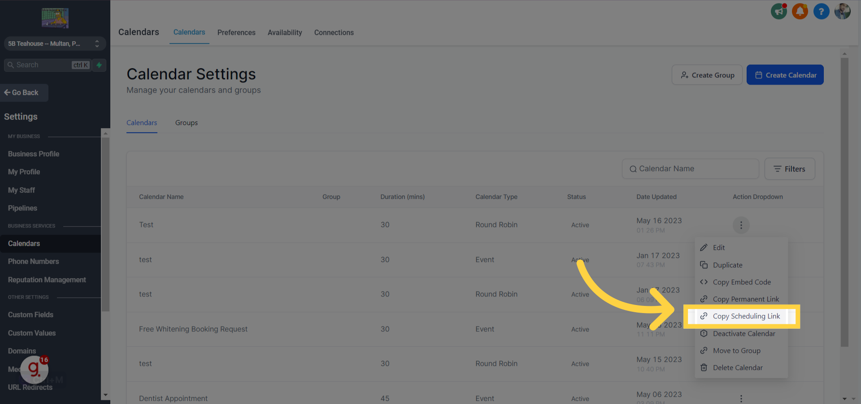Click the lightning bolt quick actions icon
861x404 pixels.
pyautogui.click(x=99, y=65)
